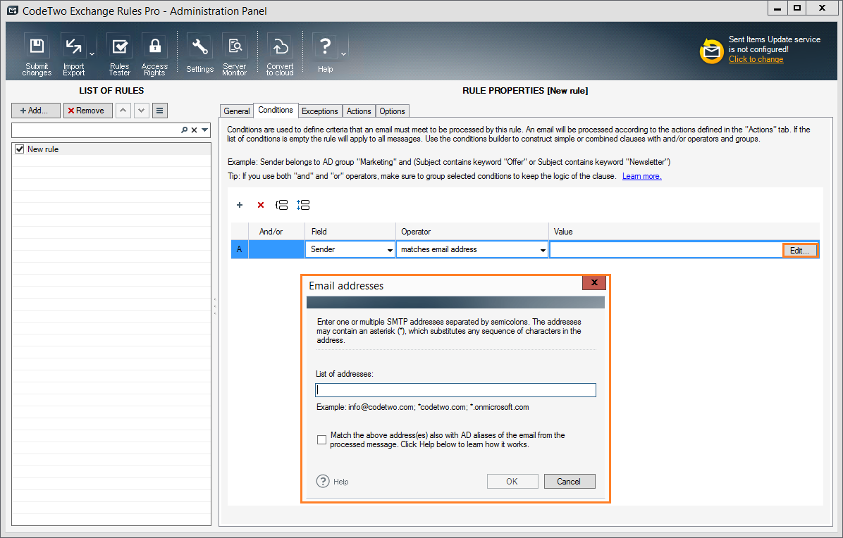
Task: Click the Add... rule button
Action: [35, 111]
